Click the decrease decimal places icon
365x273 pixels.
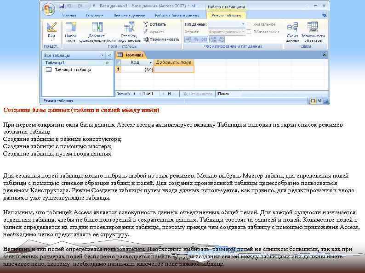tap(221, 39)
